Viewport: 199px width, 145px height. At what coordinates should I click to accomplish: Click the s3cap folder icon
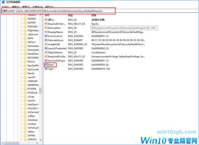click(25, 97)
